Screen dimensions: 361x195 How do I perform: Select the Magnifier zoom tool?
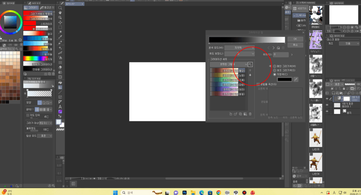(60, 8)
